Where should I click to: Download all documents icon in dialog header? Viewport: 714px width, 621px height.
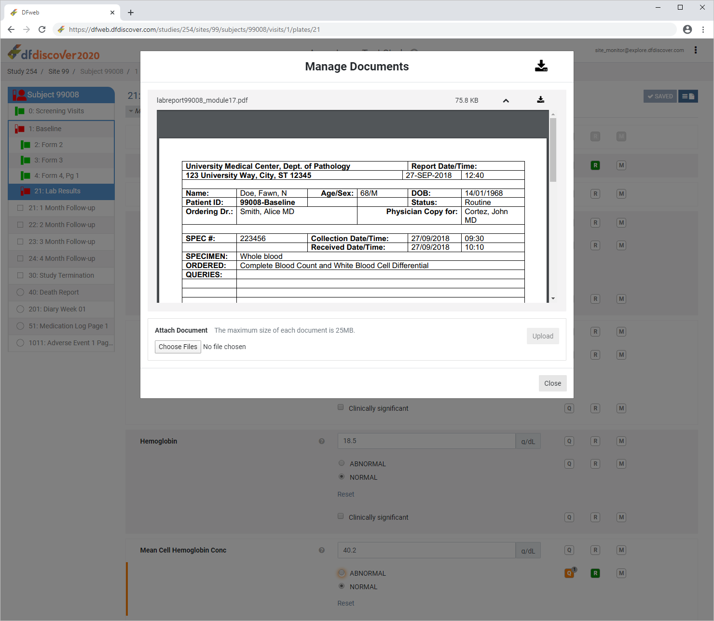(541, 66)
